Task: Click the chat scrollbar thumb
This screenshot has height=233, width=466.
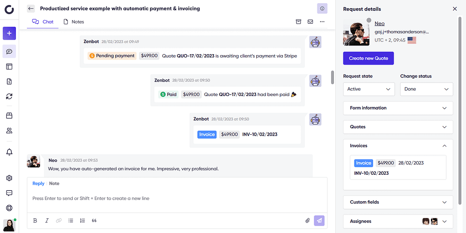Action: click(332, 77)
